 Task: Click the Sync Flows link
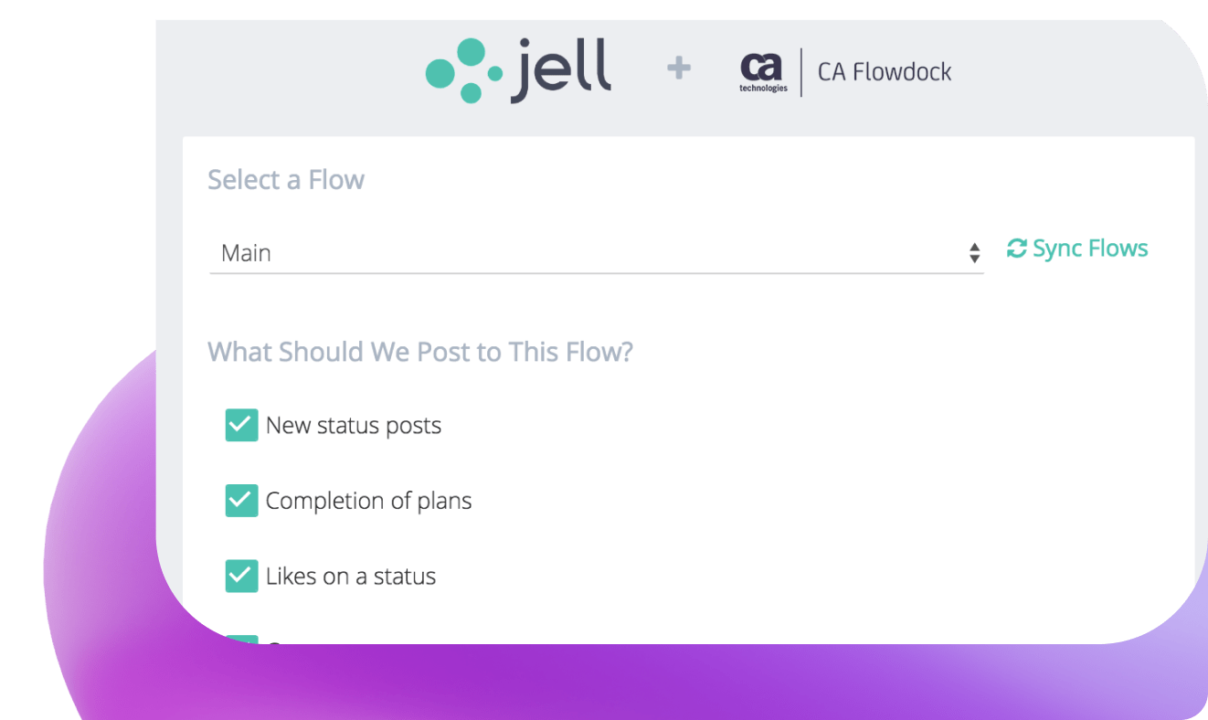1077,249
